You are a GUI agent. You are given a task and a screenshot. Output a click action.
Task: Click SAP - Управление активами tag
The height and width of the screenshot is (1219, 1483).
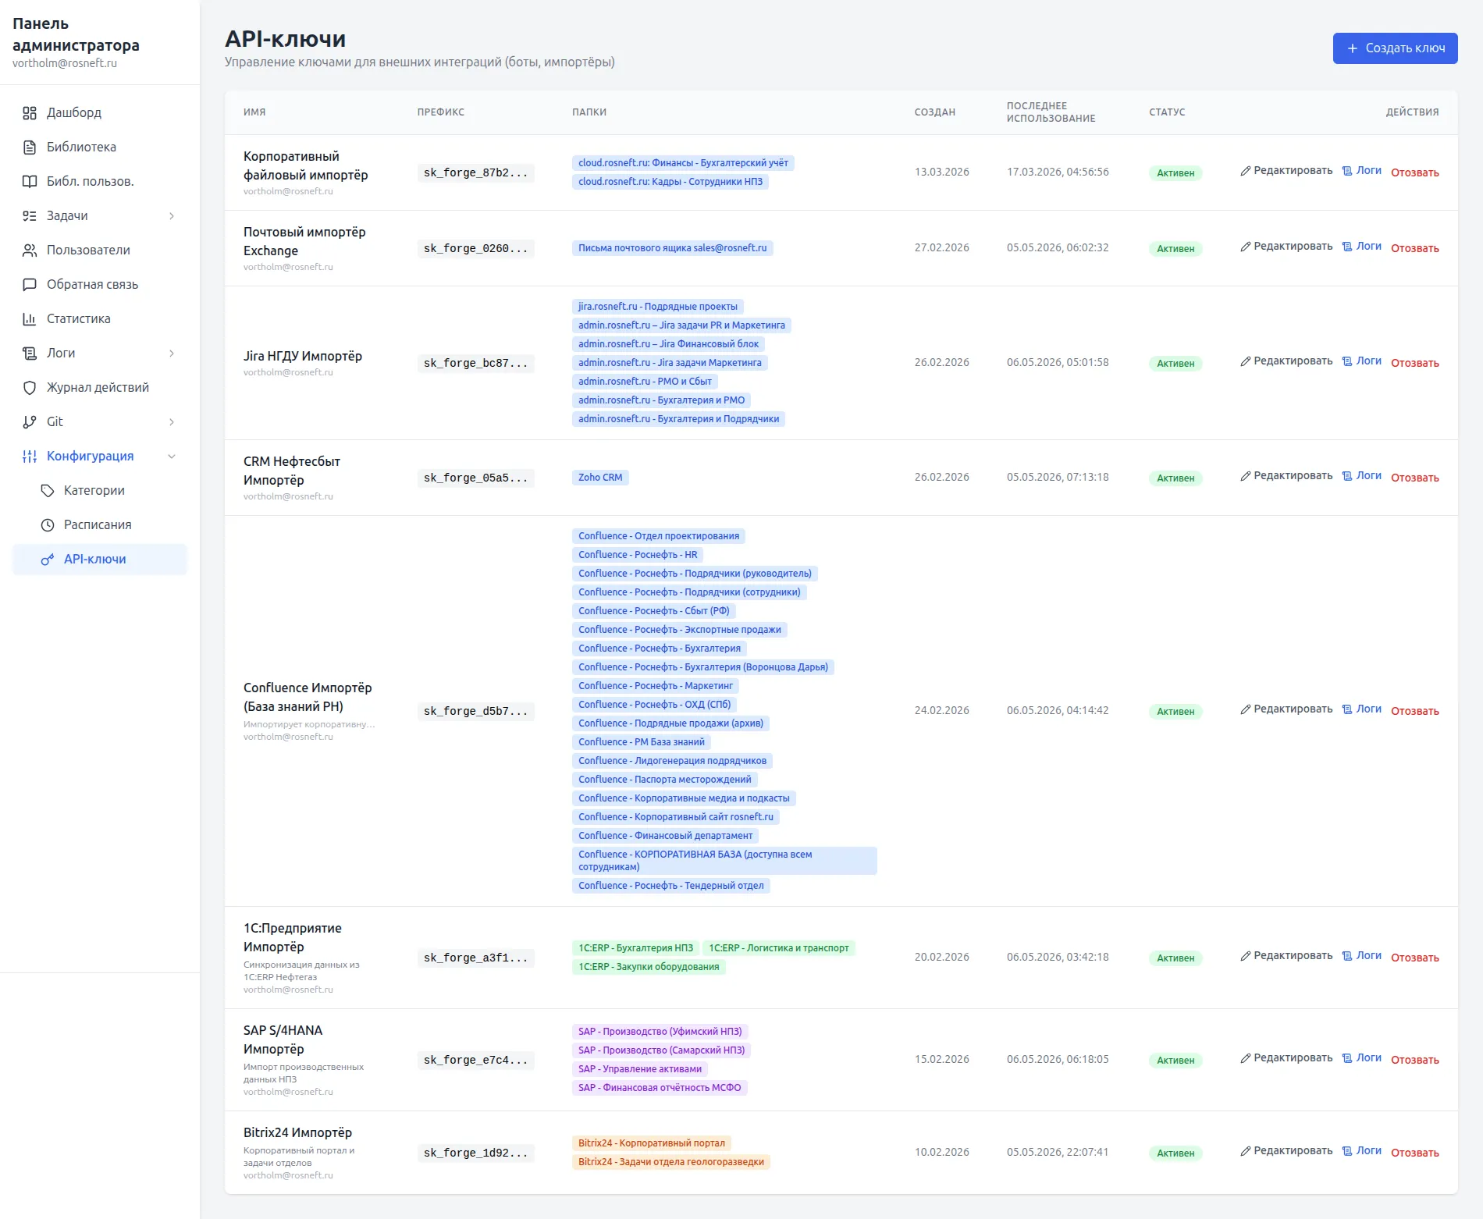point(640,1069)
